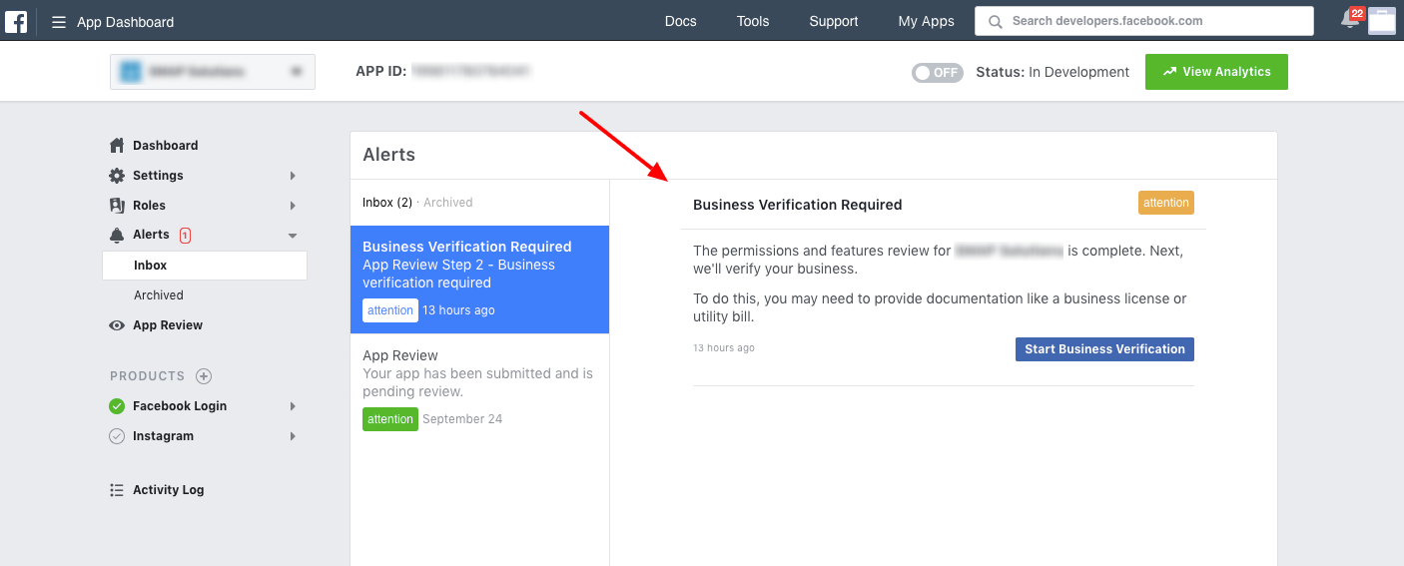Click the developers search field
The width and height of the screenshot is (1404, 566).
[1144, 21]
